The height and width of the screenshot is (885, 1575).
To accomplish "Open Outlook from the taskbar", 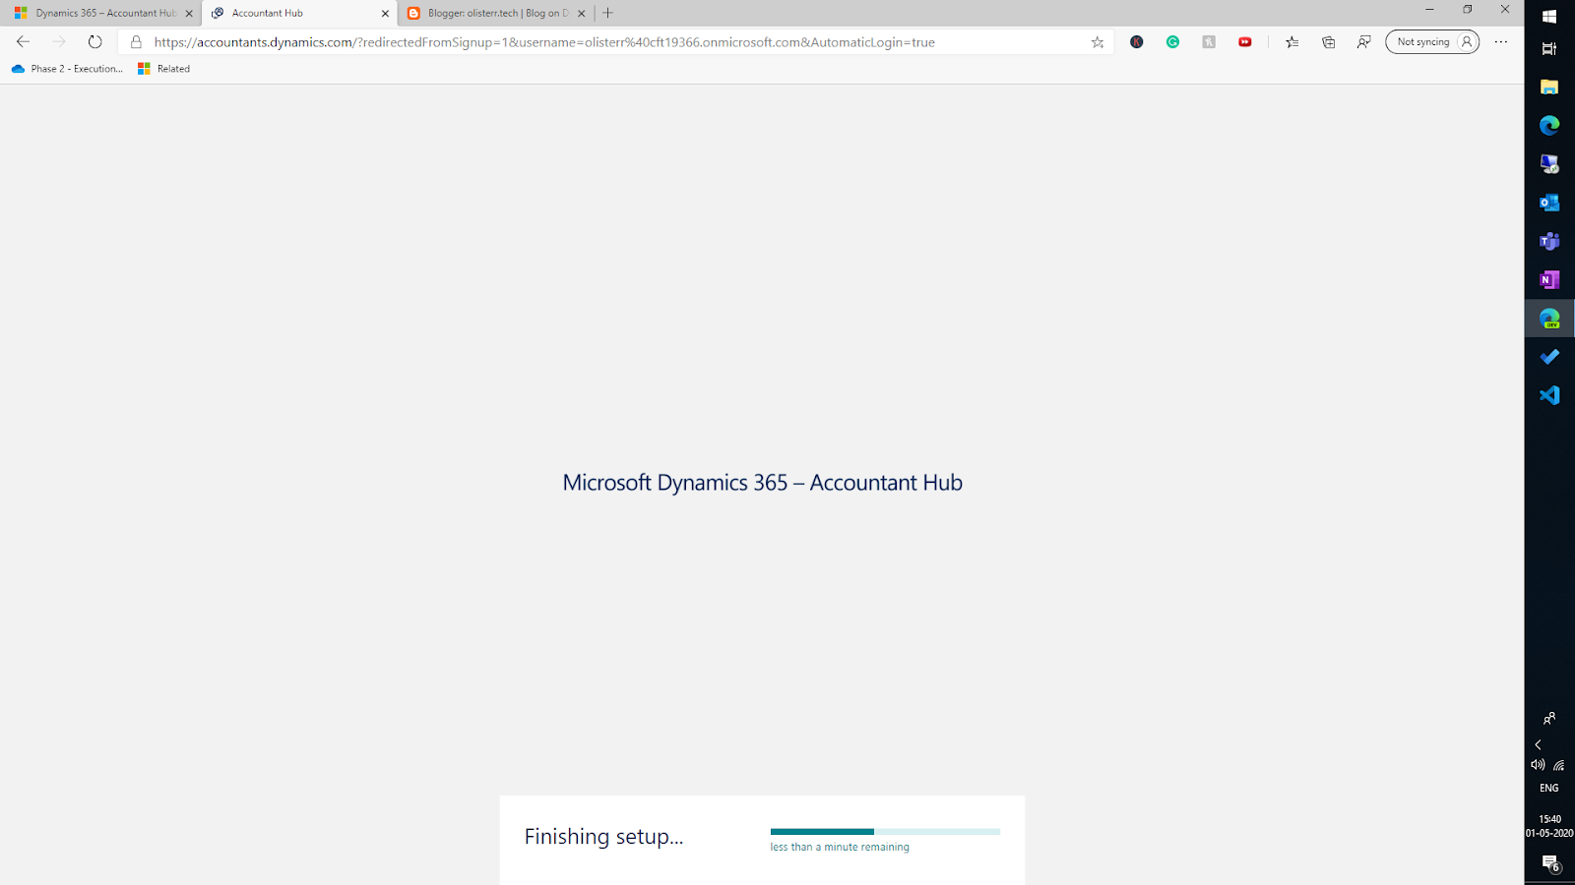I will (x=1549, y=203).
